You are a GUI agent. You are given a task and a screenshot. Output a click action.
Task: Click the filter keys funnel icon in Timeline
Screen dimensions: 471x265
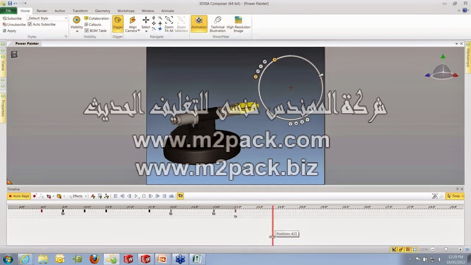tap(93, 196)
